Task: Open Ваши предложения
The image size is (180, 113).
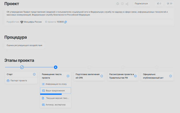Action: [x=56, y=90]
